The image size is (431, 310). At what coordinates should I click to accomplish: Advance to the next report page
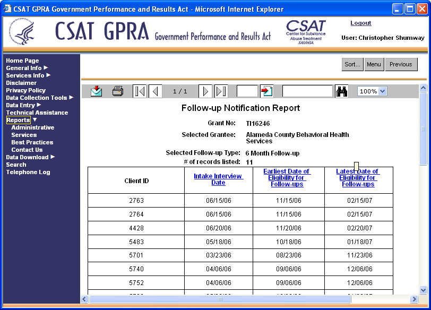[205, 91]
